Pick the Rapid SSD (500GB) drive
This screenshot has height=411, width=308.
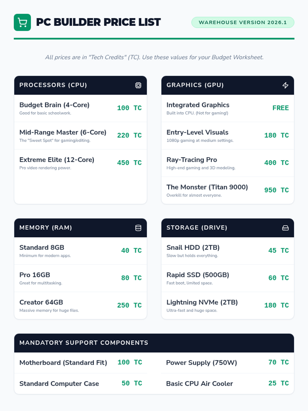pos(228,278)
